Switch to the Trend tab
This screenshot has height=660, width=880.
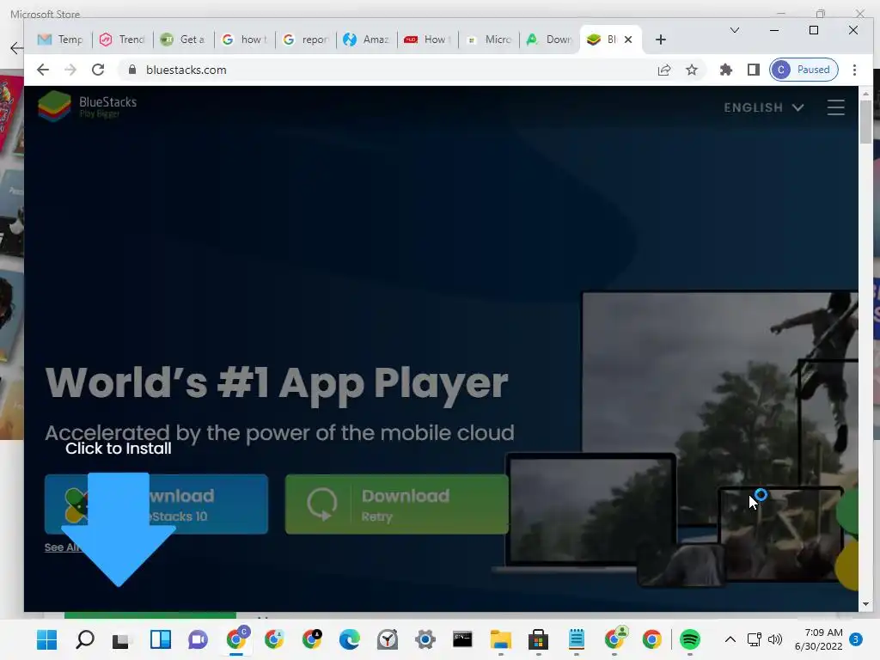coord(122,40)
